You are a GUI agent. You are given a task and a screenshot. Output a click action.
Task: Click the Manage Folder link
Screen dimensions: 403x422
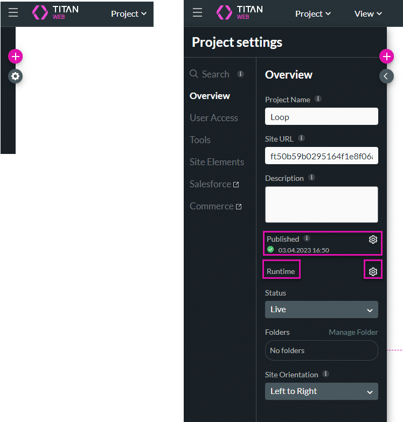[x=353, y=332]
